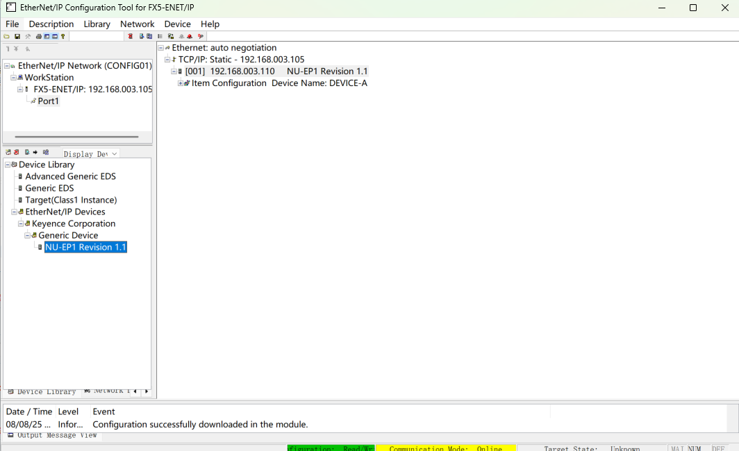
Task: Click the yellow help question-mark icon
Action: point(63,36)
